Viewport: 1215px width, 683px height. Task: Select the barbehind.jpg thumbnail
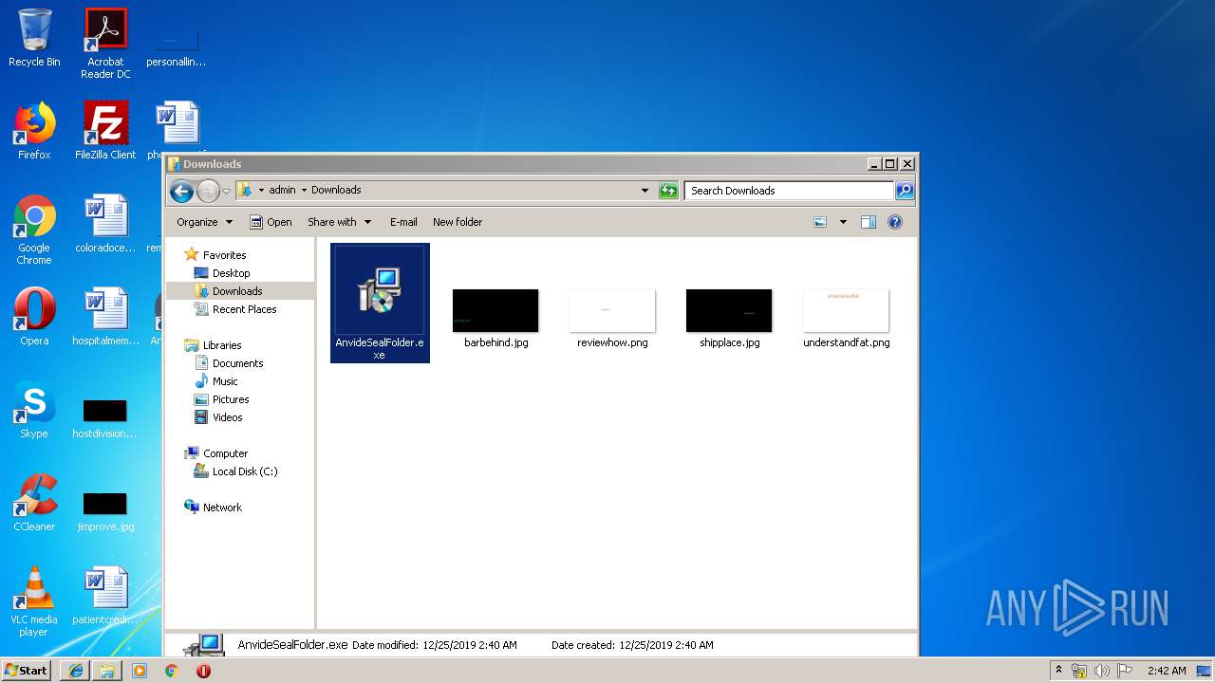495,311
